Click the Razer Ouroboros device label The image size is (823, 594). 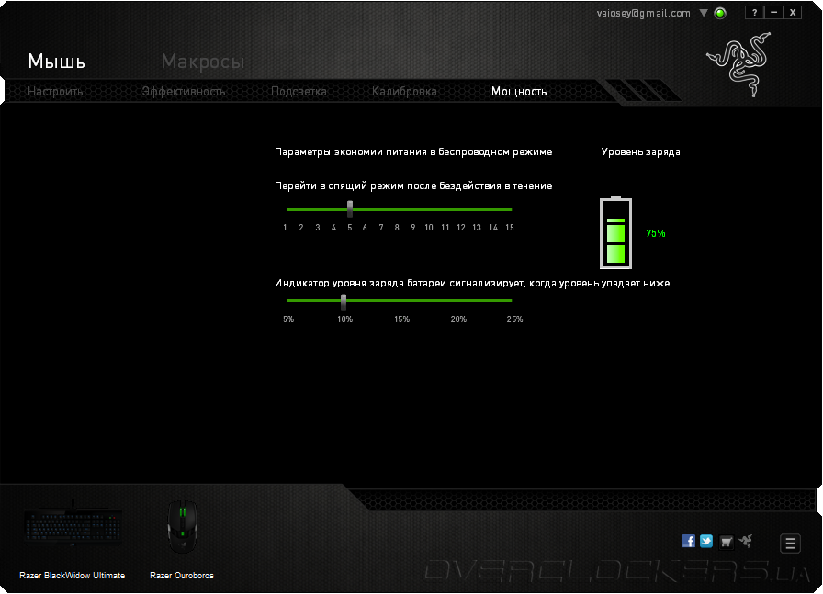click(x=182, y=575)
